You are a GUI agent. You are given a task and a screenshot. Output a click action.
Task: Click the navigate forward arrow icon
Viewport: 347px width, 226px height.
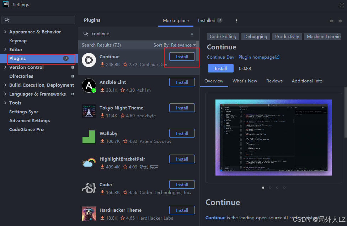pyautogui.click(x=340, y=21)
